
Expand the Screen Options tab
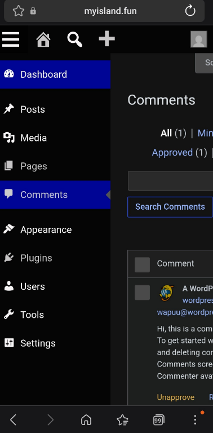click(204, 63)
